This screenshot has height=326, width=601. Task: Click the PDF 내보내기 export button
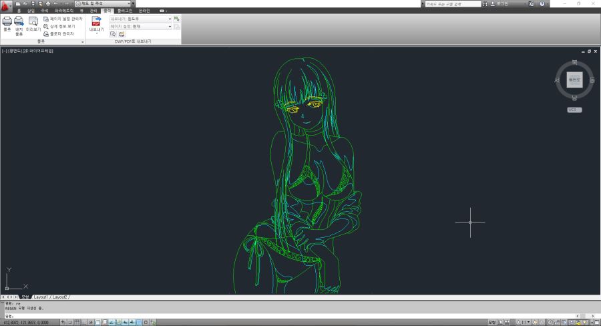[x=97, y=24]
